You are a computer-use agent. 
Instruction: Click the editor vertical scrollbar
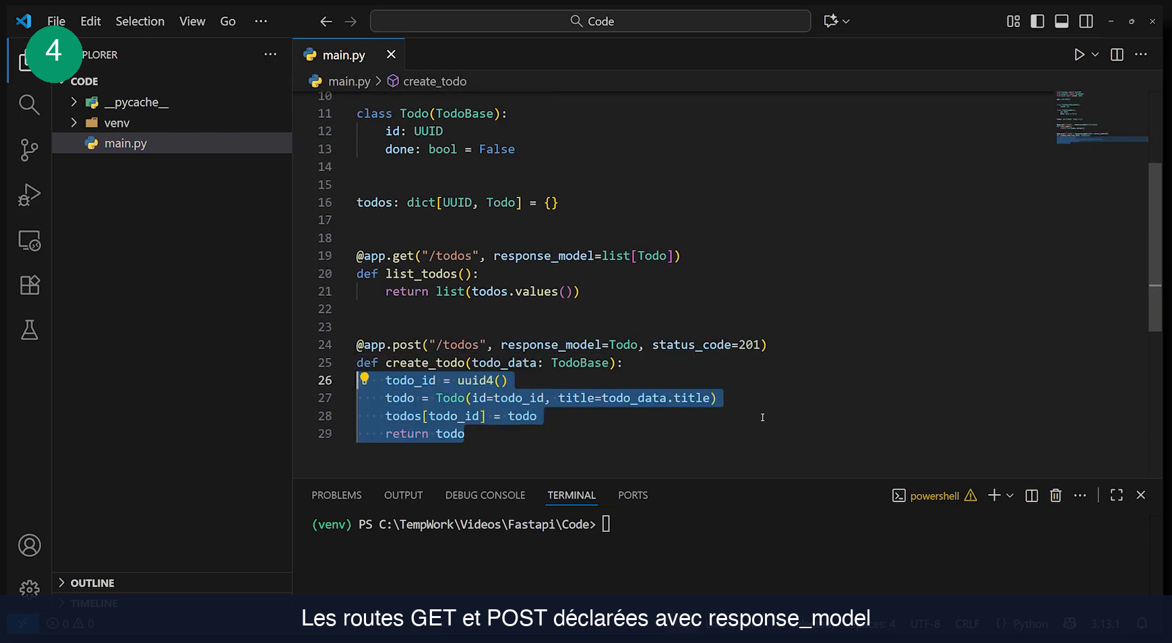click(1155, 247)
